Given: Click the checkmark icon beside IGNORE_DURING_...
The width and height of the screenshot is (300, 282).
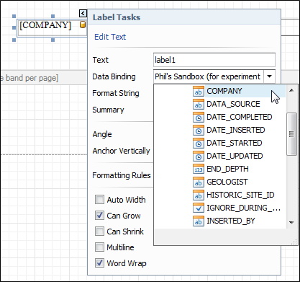Looking at the screenshot, I should pos(199,208).
